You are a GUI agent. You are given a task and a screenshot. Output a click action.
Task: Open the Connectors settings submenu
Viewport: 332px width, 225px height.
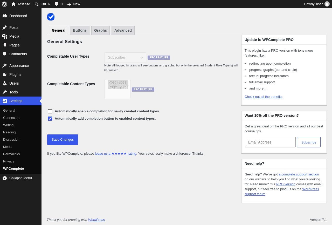[x=21, y=118]
